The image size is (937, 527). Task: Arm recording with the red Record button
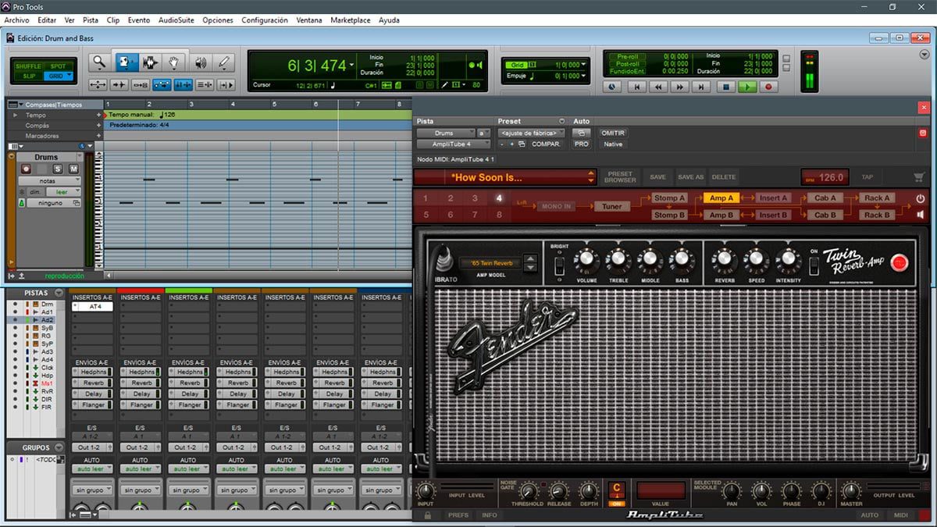pyautogui.click(x=768, y=87)
